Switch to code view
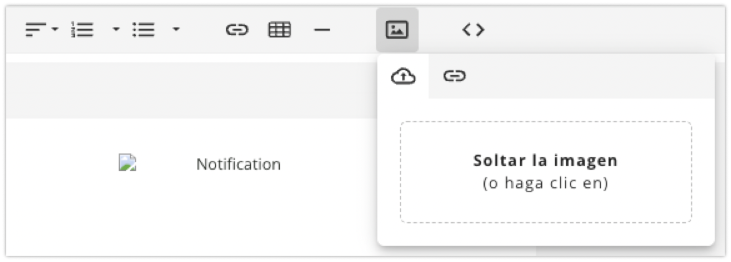The image size is (731, 262). pos(473,30)
